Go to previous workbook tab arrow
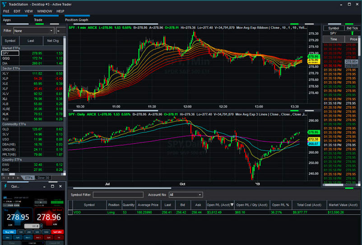 point(9,178)
